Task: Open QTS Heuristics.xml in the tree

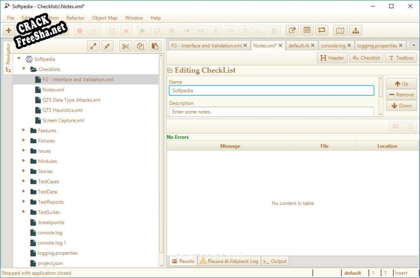Action: point(62,110)
